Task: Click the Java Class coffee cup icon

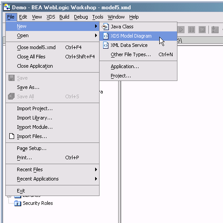Action: (105, 27)
